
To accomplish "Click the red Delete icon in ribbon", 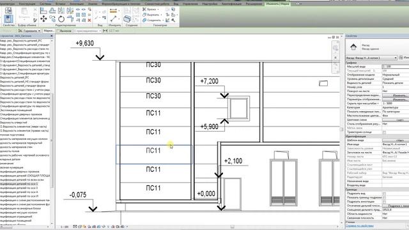I will click(89, 20).
